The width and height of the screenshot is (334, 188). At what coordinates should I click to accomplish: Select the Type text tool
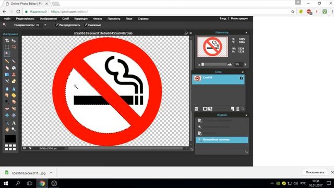pyautogui.click(x=14, y=123)
